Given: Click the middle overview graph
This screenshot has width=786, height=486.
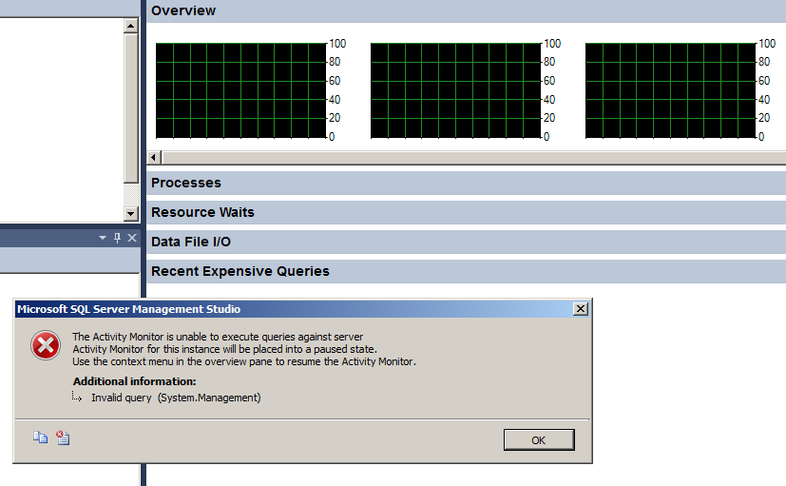Looking at the screenshot, I should pos(455,90).
